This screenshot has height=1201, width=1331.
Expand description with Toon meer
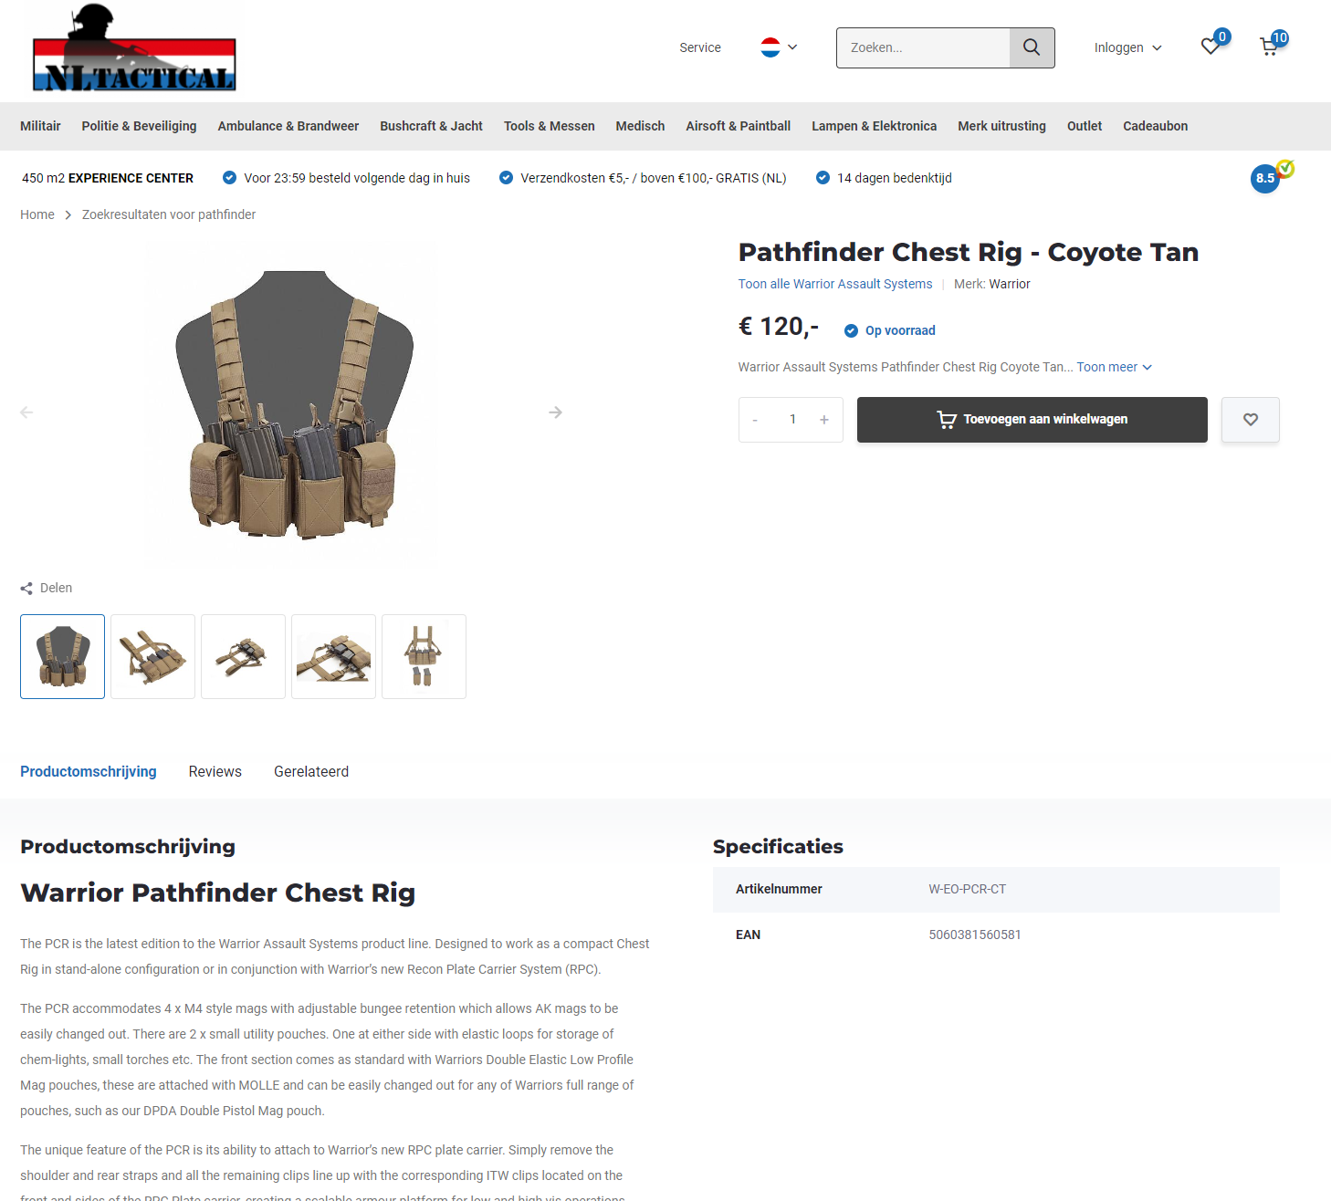1114,367
